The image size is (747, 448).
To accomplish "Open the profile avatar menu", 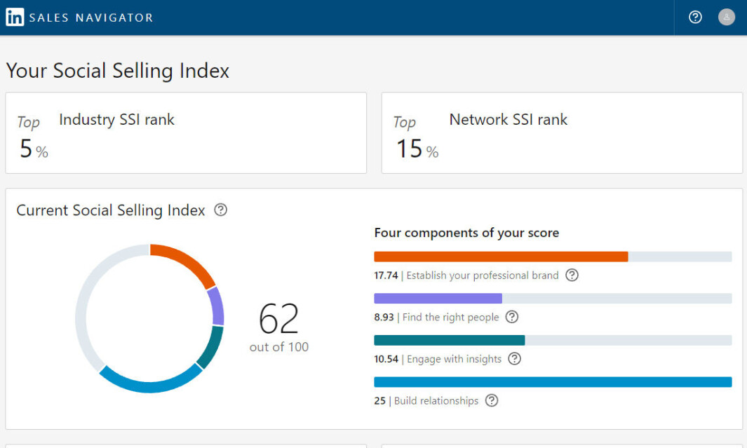I will click(x=727, y=17).
